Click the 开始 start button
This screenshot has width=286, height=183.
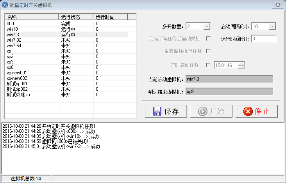[x=211, y=111]
